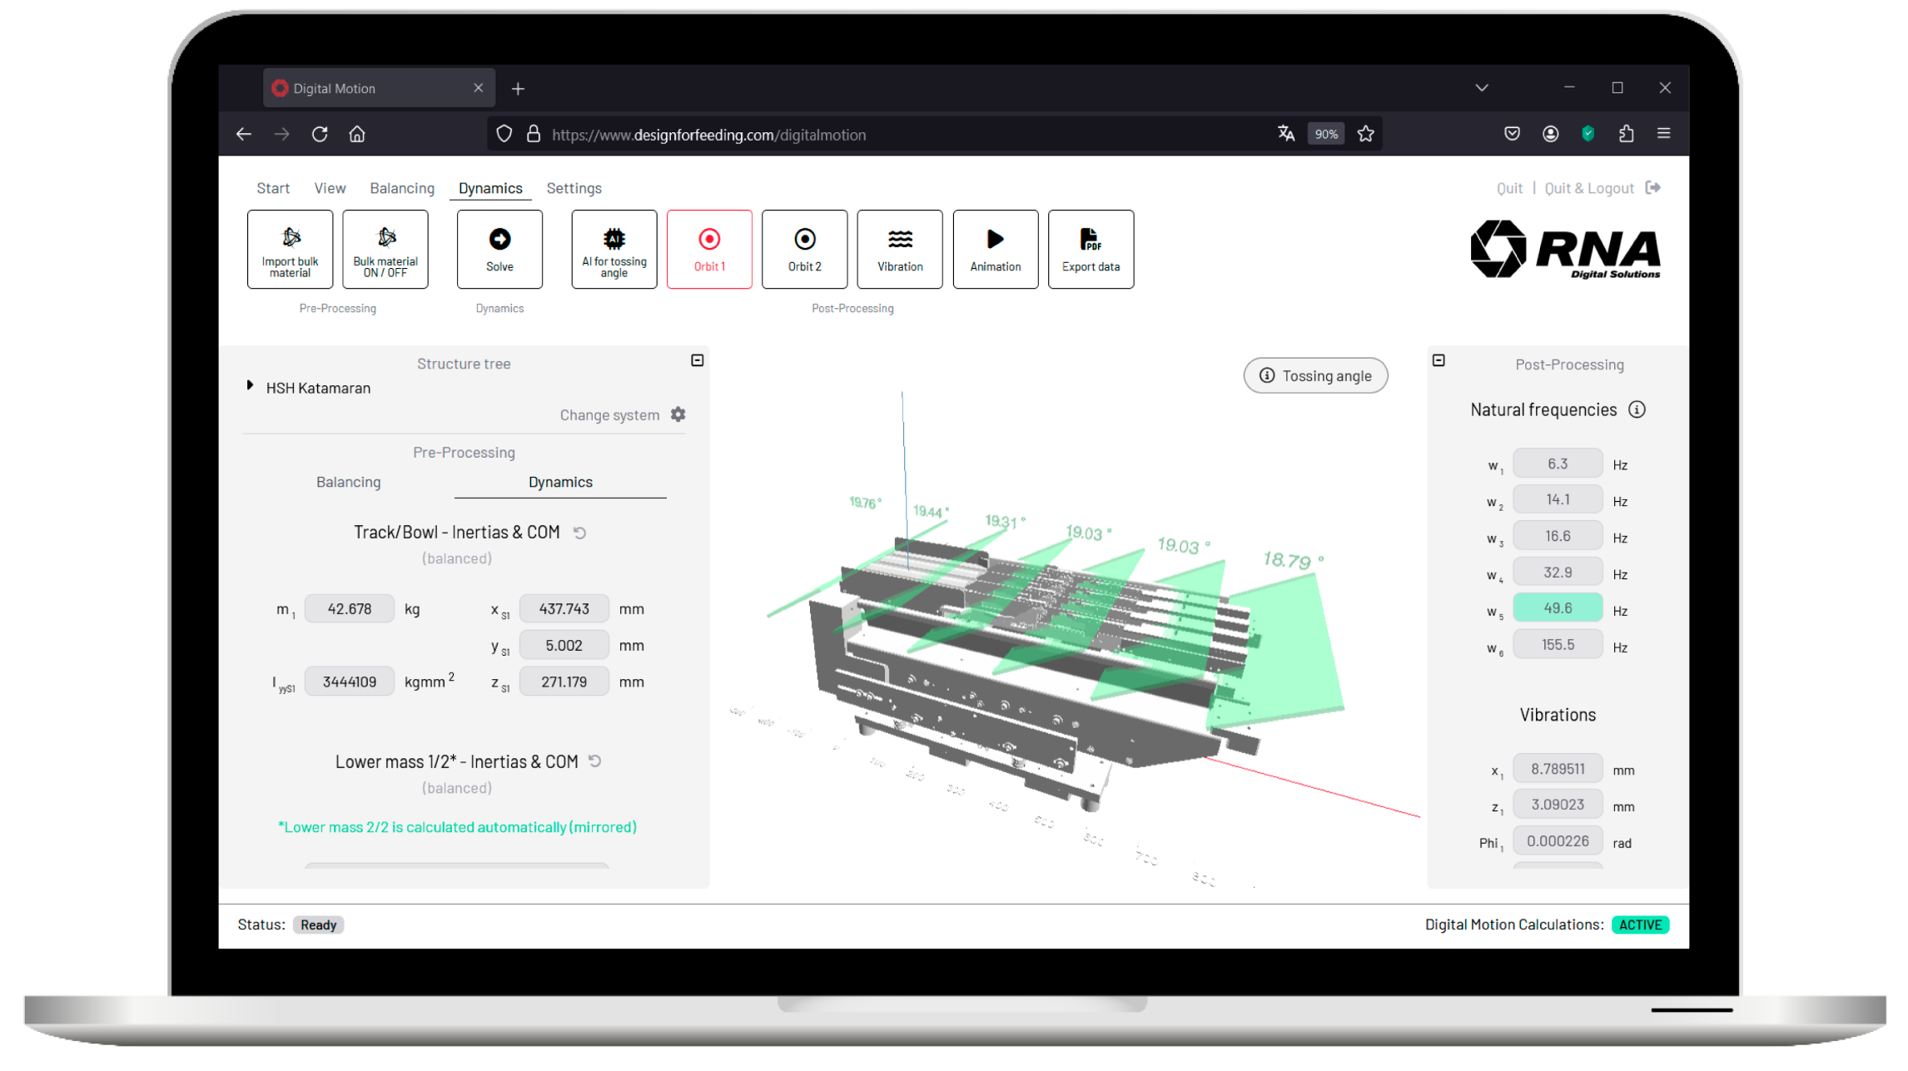The image size is (1908, 1071).
Task: Click the Quit link
Action: tap(1509, 188)
